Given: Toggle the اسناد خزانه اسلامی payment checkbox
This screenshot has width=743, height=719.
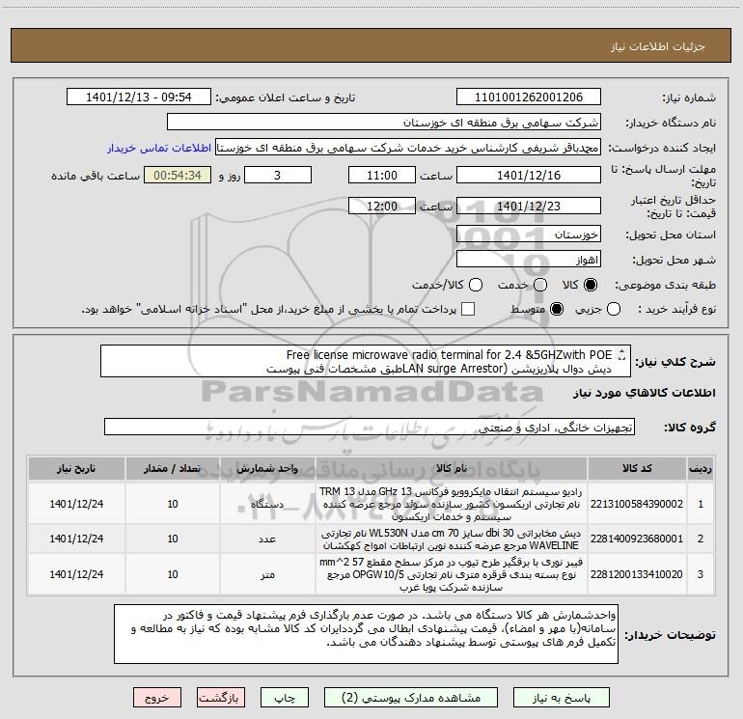Looking at the screenshot, I should tap(468, 309).
